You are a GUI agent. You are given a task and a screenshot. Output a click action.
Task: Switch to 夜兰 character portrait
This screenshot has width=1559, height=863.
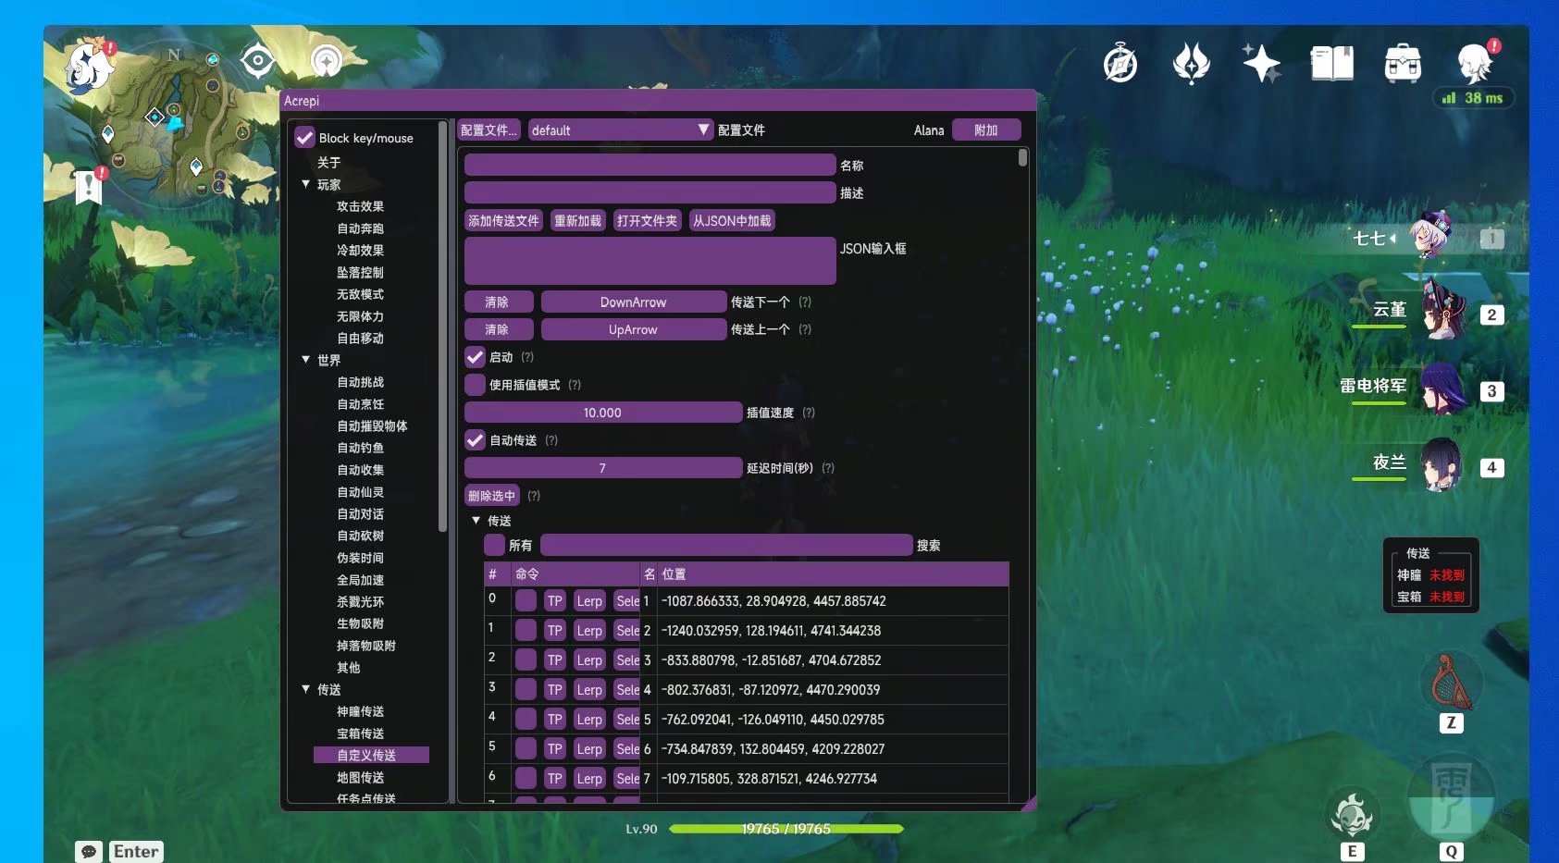pyautogui.click(x=1440, y=465)
